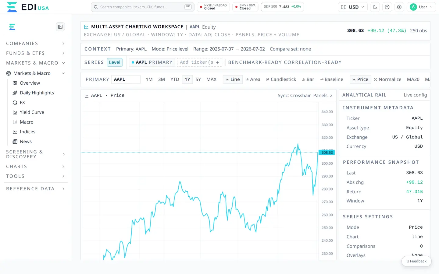439x274 pixels.
Task: Click the small teal sidebar logo
Action: click(x=12, y=27)
